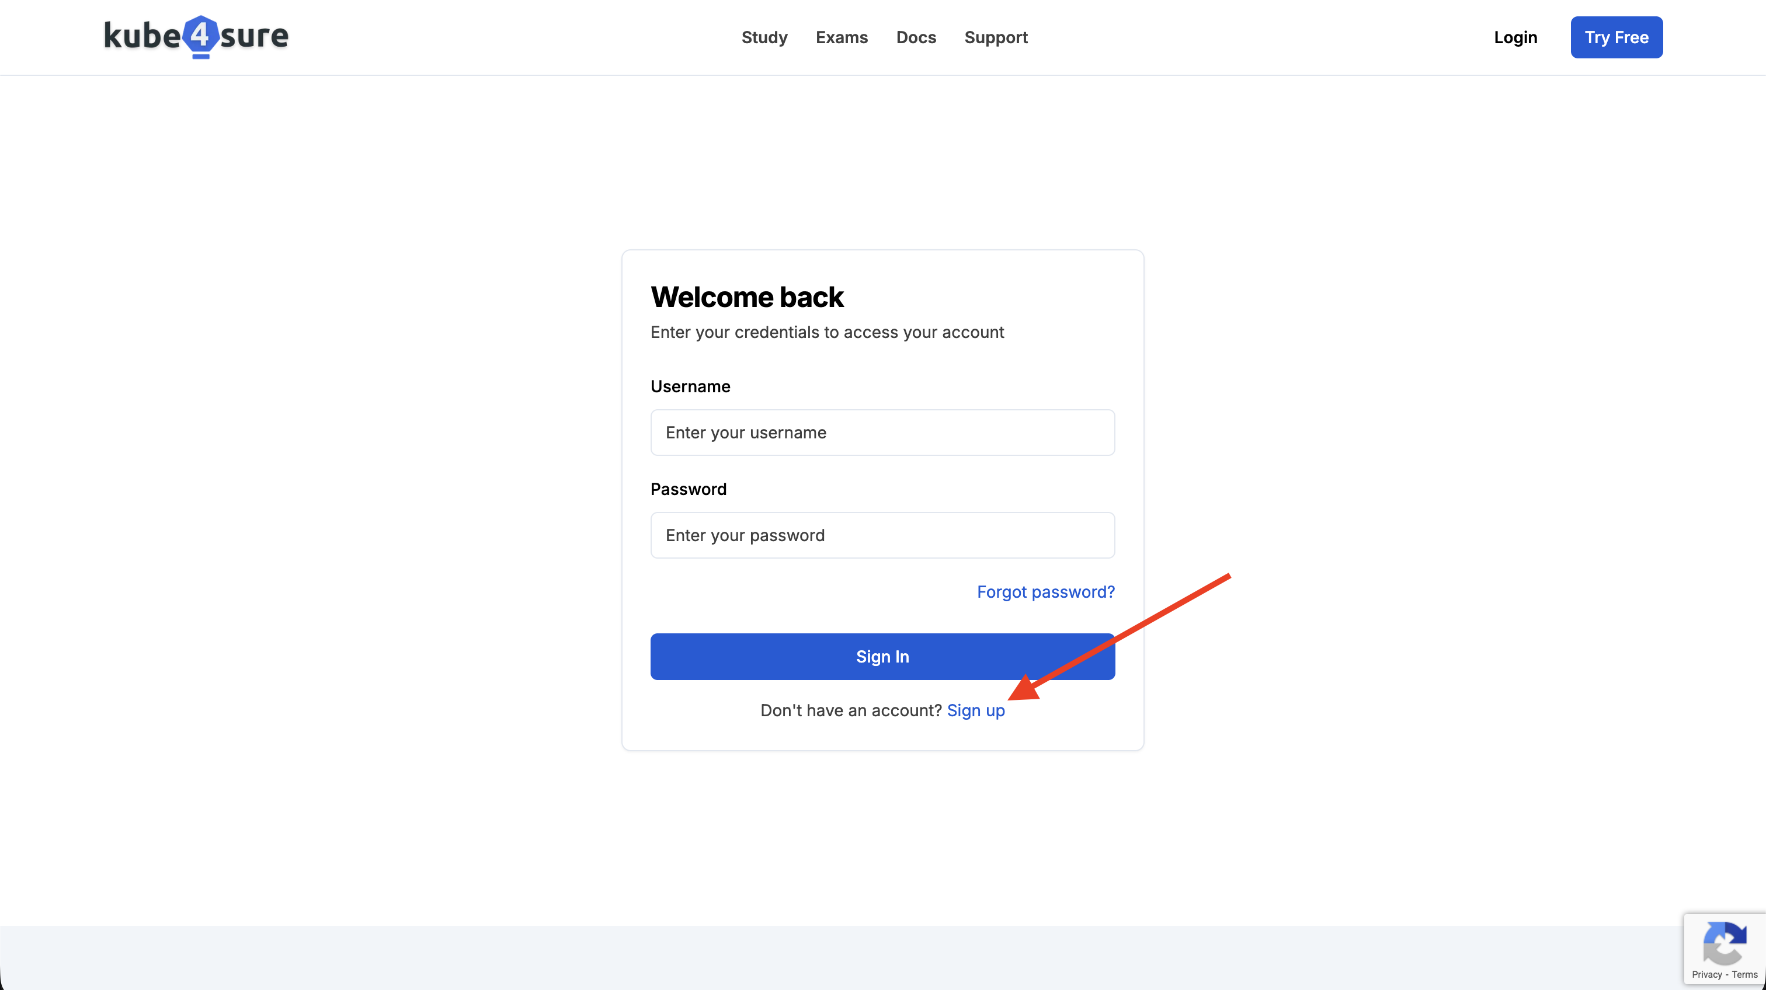
Task: Open the Forgot password link
Action: tap(1045, 591)
